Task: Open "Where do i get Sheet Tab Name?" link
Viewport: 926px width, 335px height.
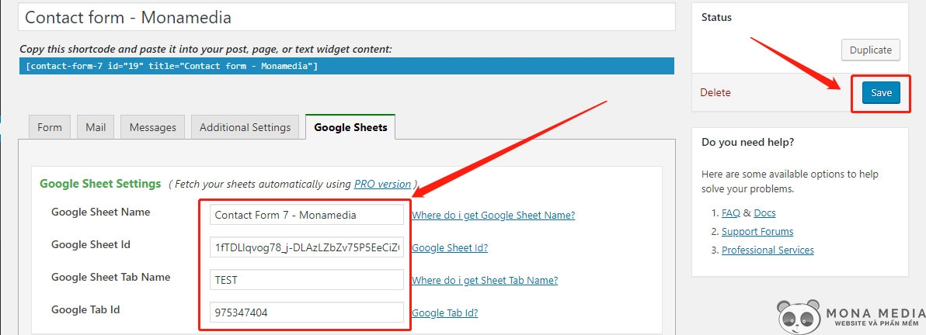Action: coord(484,280)
